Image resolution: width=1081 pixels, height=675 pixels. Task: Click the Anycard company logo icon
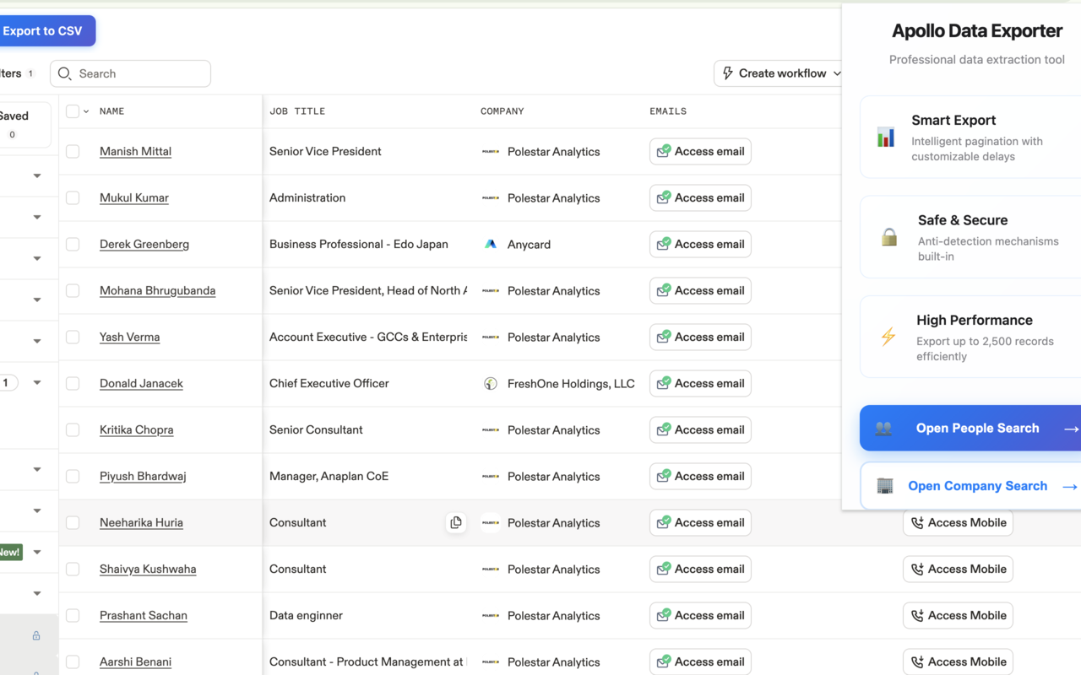(x=491, y=245)
